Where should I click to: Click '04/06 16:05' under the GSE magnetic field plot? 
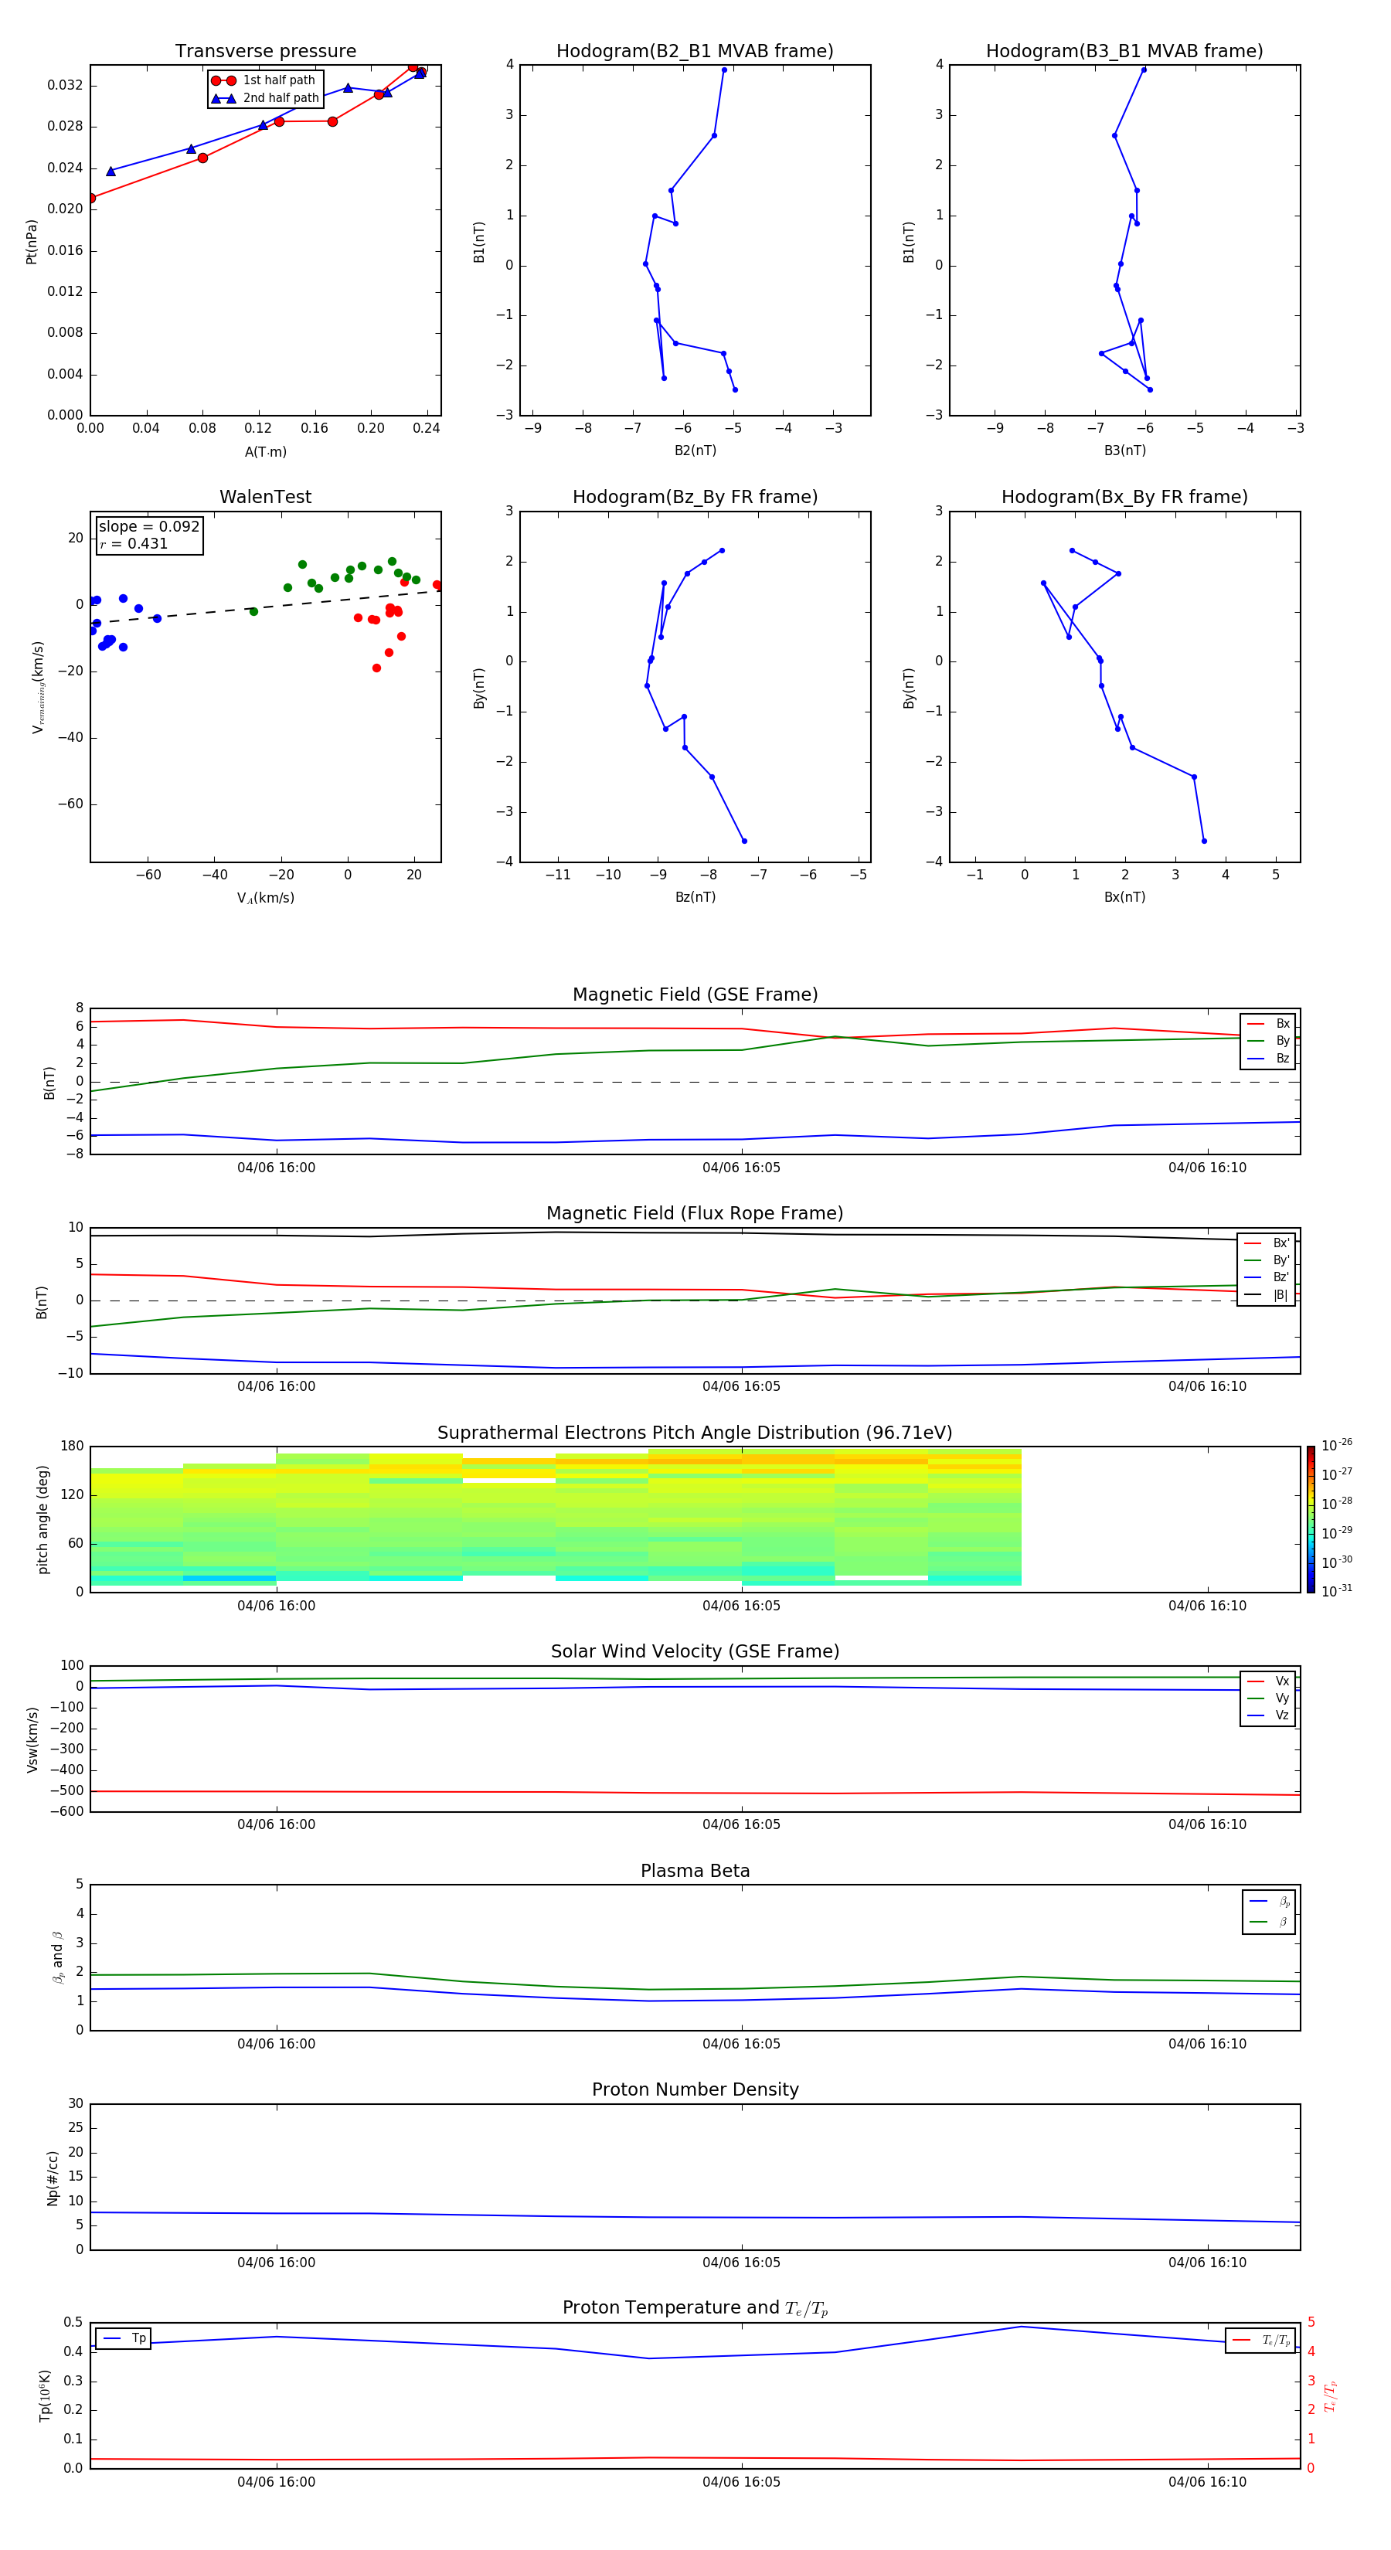click(x=742, y=1168)
